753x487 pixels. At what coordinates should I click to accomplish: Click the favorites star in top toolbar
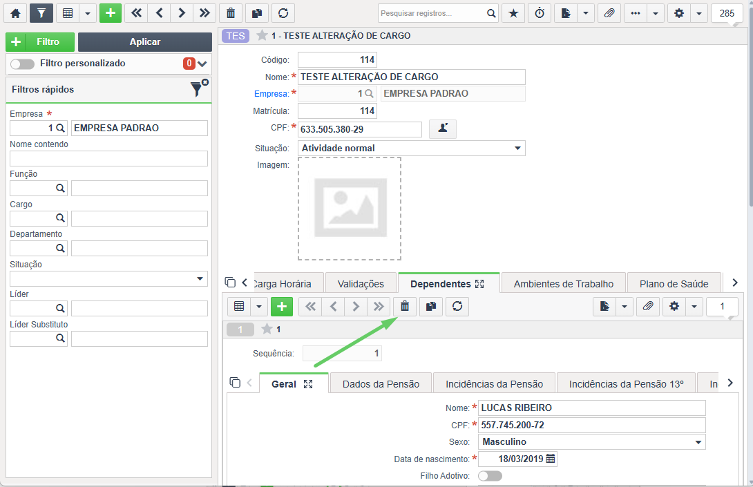tap(513, 13)
